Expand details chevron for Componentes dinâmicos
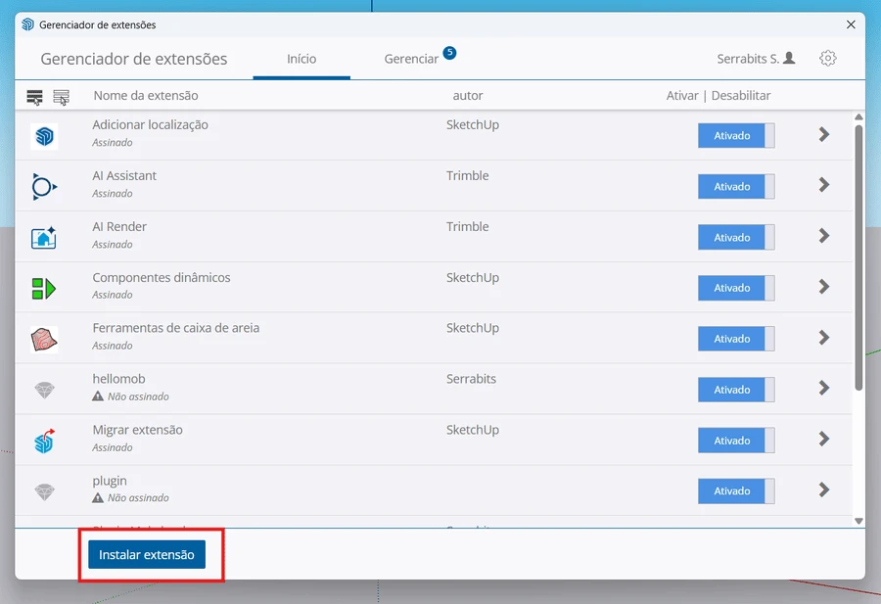Viewport: 881px width, 604px height. pyautogui.click(x=823, y=287)
